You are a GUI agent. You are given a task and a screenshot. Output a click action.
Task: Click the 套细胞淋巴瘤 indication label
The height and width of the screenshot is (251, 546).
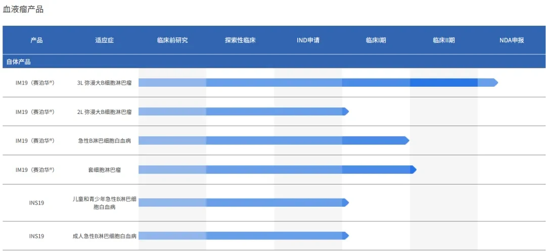(x=105, y=170)
